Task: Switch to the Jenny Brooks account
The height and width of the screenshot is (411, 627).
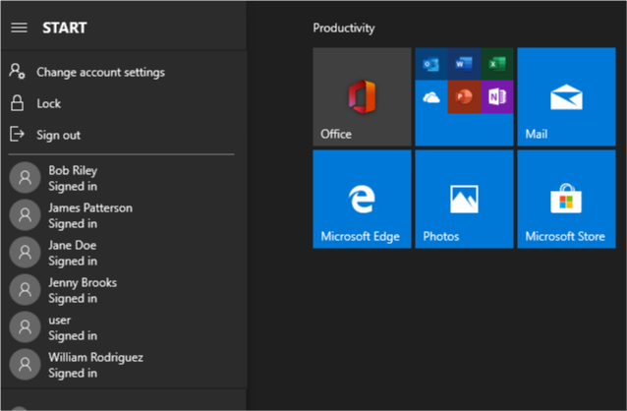Action: [124, 290]
